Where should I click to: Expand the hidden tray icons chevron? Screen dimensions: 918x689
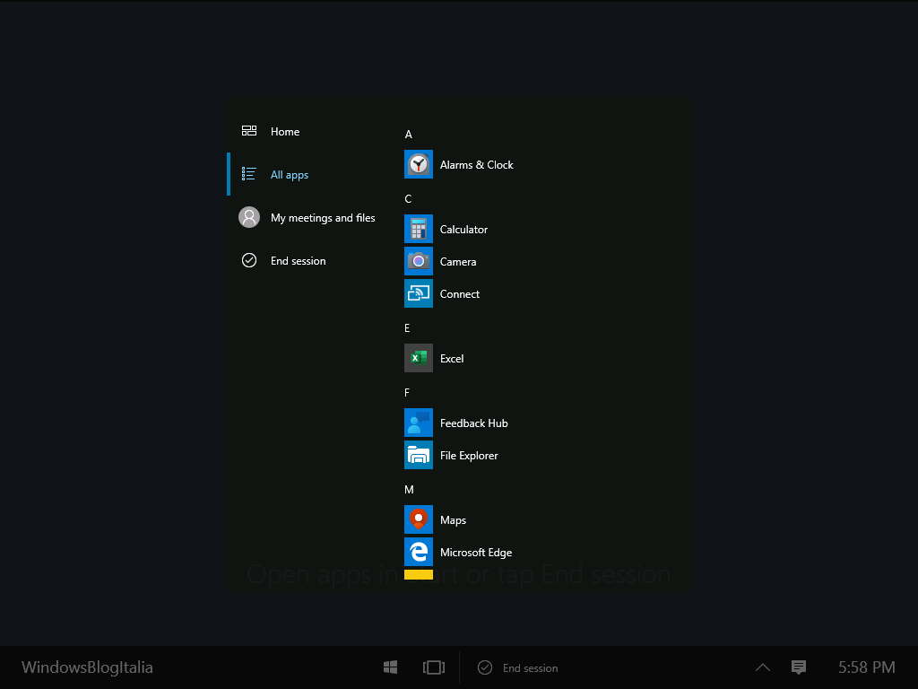coord(763,667)
